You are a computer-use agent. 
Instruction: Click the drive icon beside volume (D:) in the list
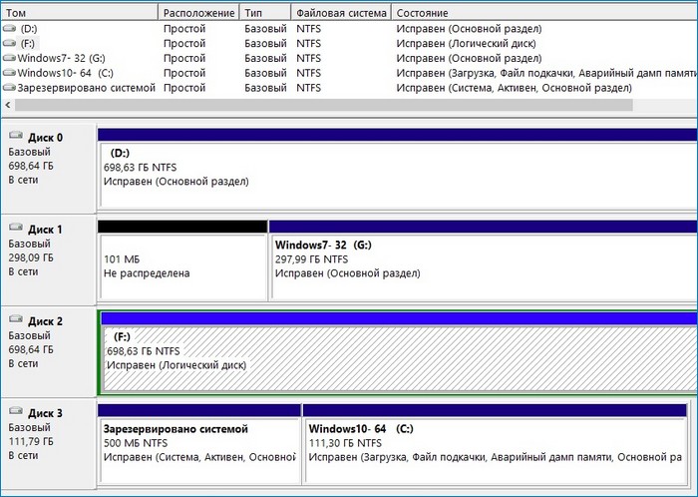[x=10, y=30]
